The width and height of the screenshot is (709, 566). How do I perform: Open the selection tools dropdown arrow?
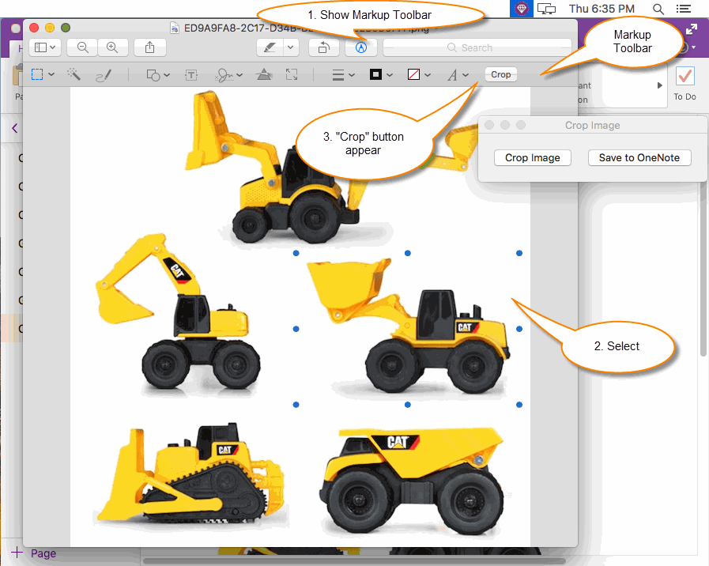coord(51,74)
